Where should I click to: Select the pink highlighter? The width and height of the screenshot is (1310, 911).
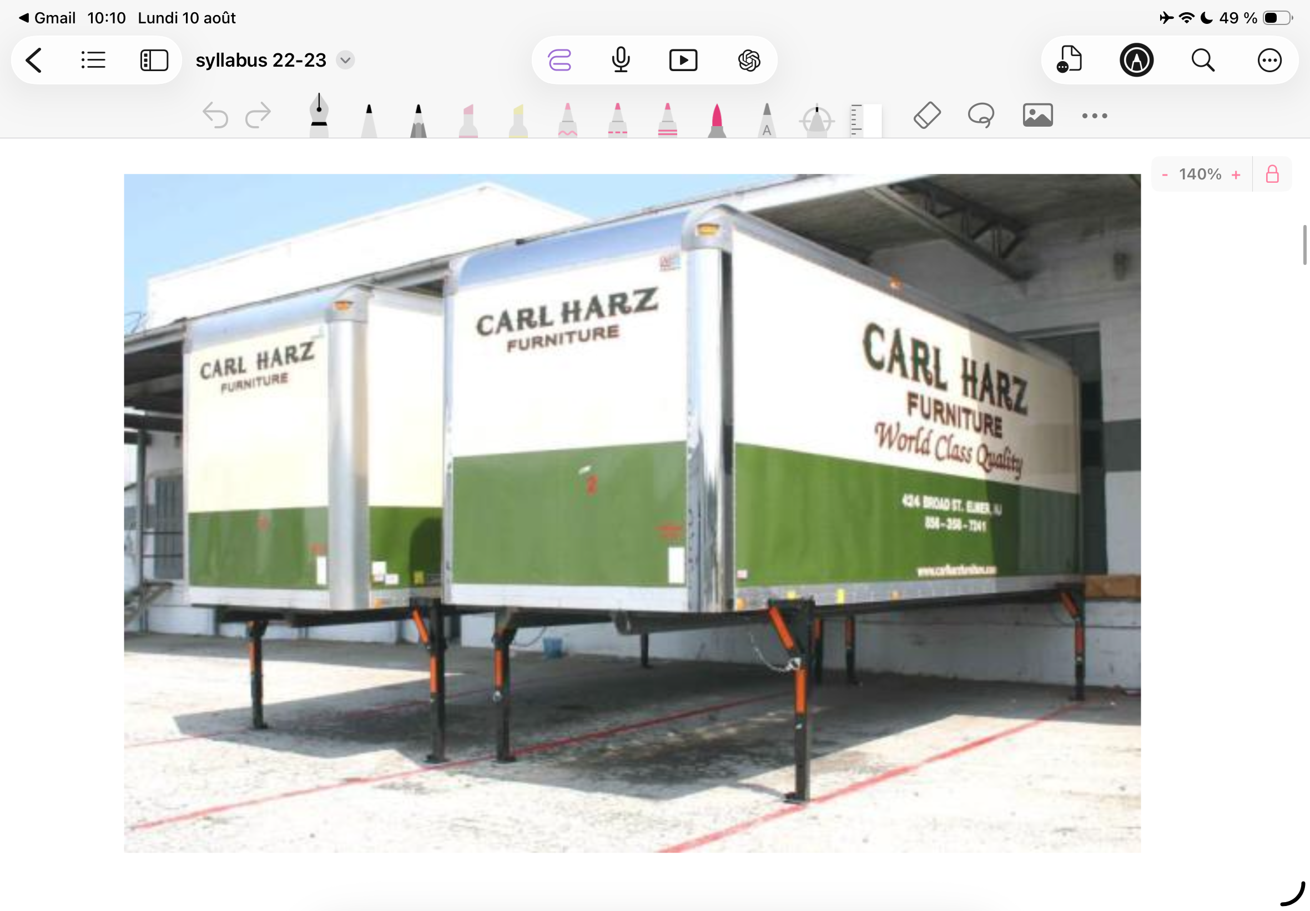[468, 120]
